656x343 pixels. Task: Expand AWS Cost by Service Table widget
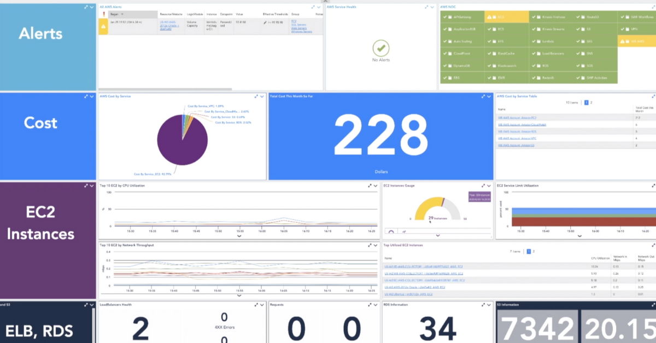point(654,96)
